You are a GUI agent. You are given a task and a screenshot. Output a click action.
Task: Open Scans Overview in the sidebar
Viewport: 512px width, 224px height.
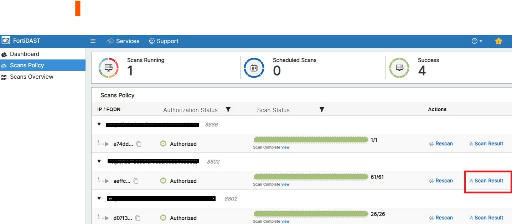(x=27, y=77)
